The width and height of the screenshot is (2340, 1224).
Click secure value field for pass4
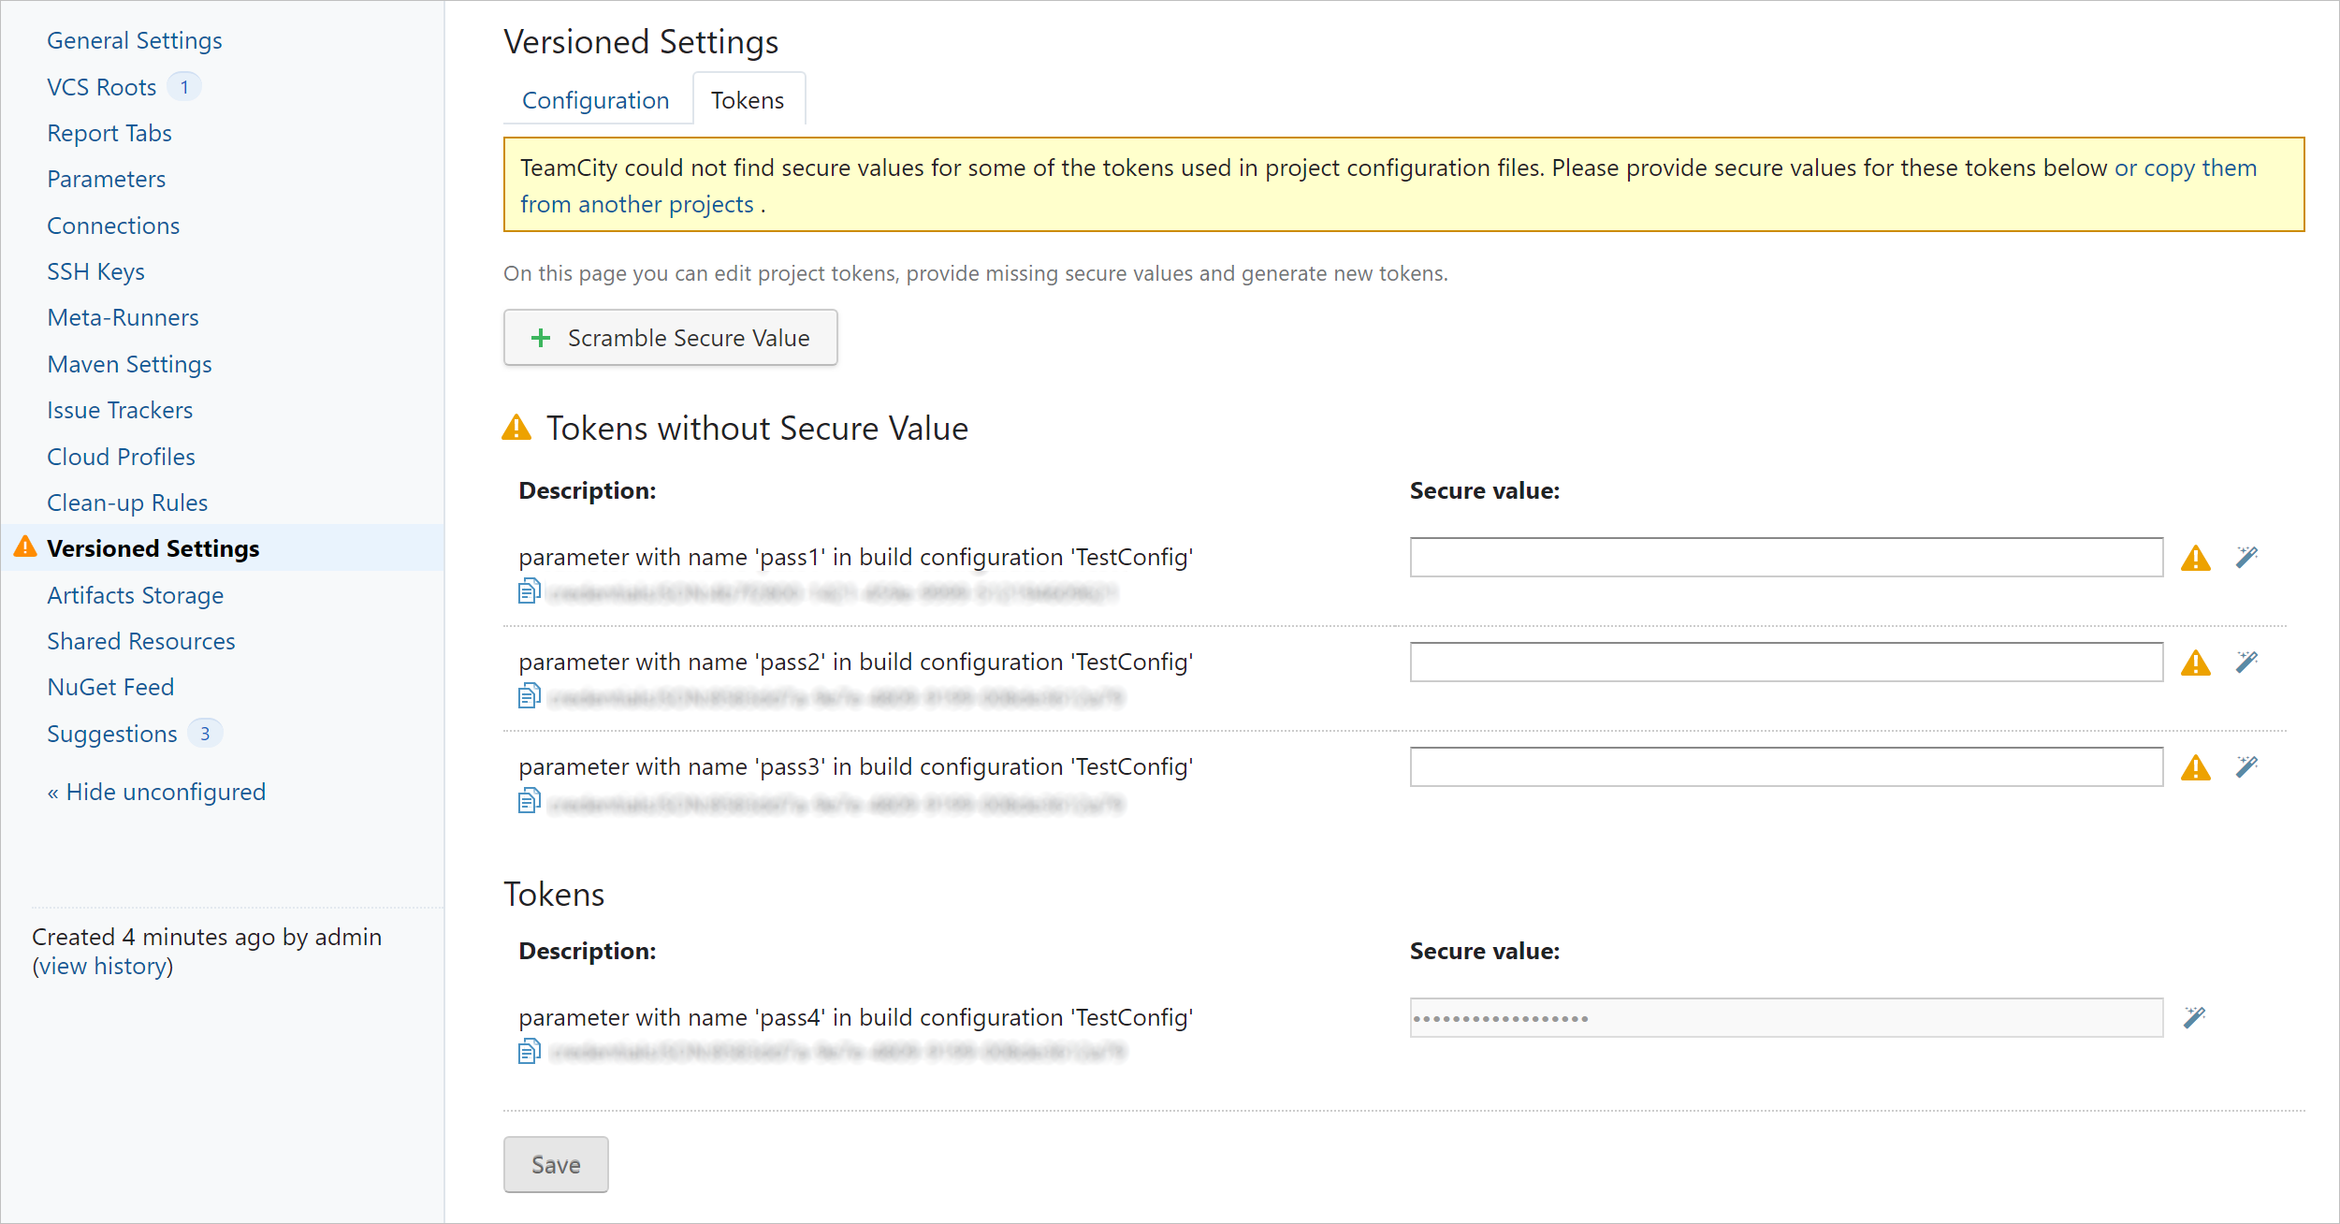tap(1787, 1016)
